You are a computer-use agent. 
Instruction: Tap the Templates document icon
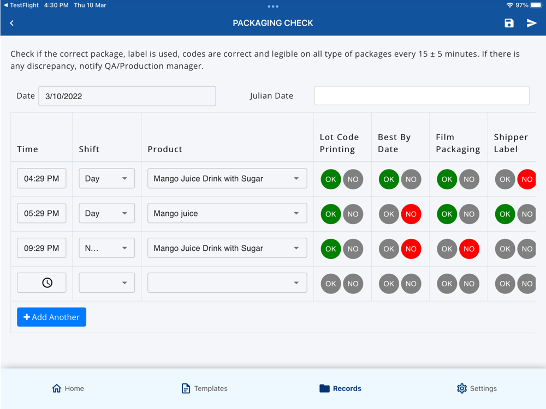point(186,388)
